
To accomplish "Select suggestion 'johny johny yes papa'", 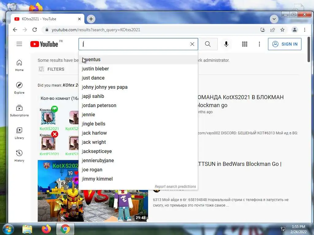I will pos(138,87).
